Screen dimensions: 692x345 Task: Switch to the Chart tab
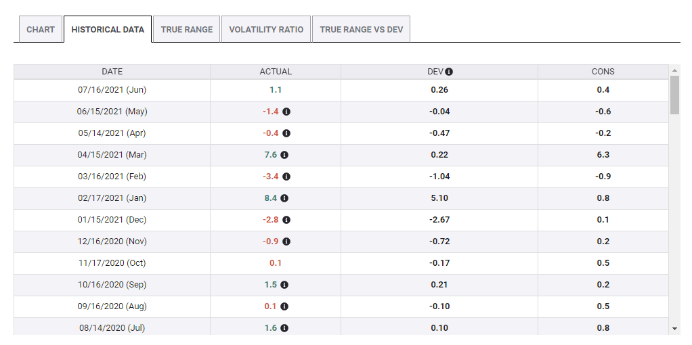pyautogui.click(x=41, y=30)
